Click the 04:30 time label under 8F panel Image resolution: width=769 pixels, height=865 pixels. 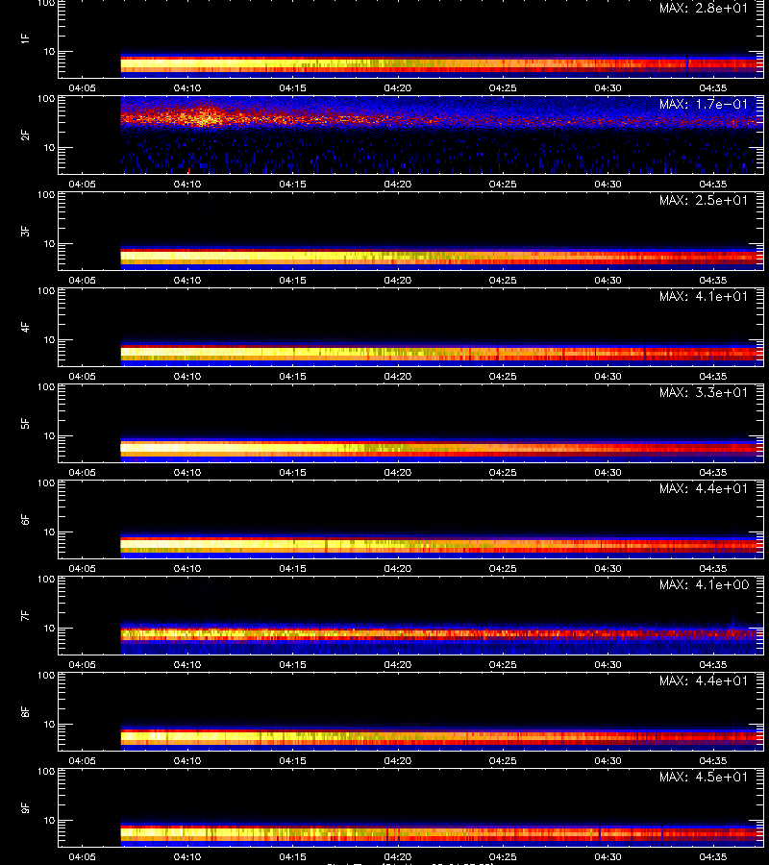click(608, 761)
